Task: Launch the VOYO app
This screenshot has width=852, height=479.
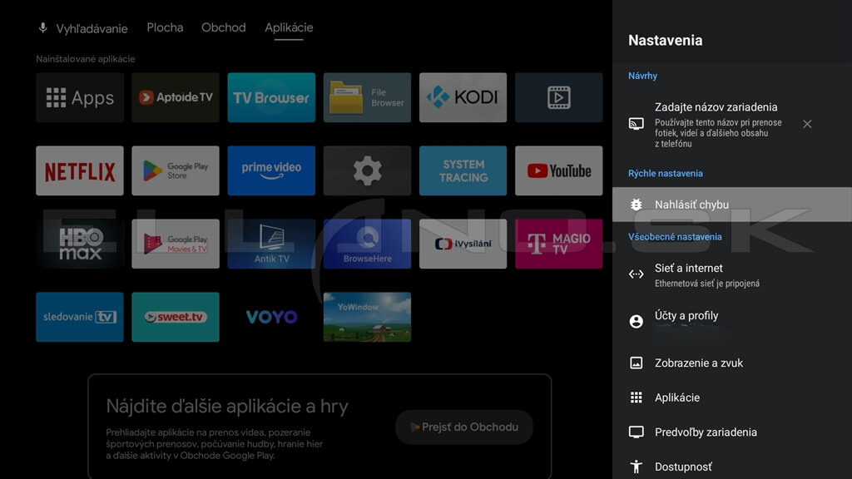Action: pos(271,317)
